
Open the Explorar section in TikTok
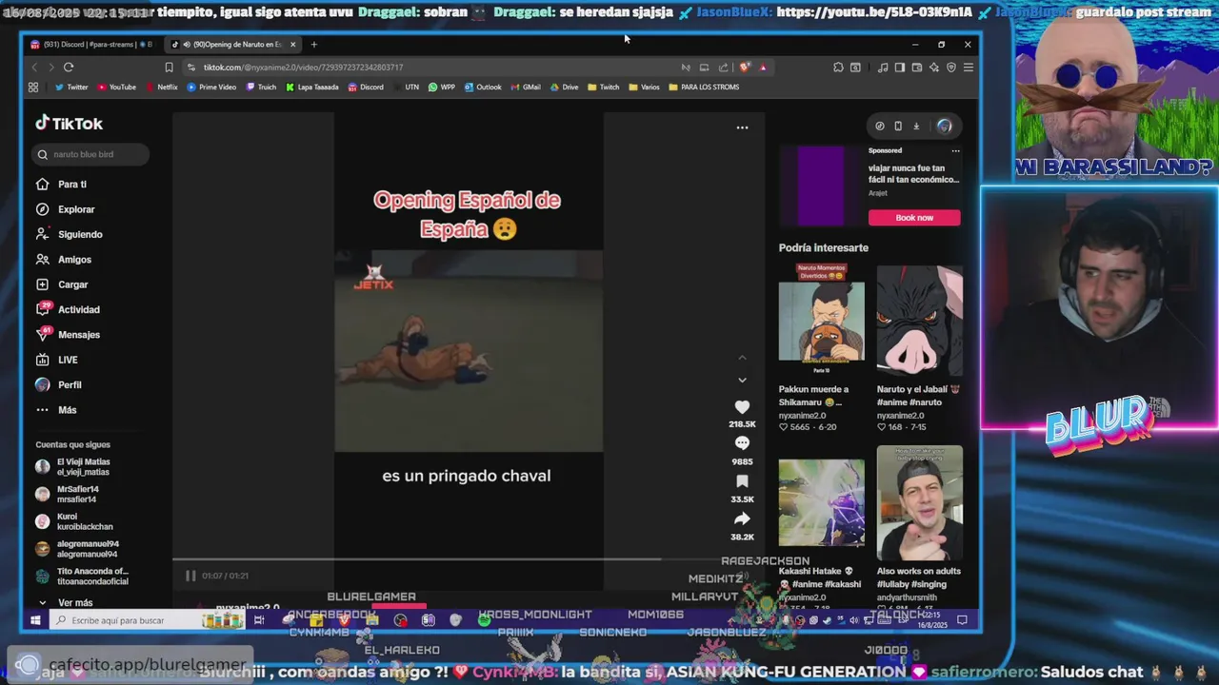pyautogui.click(x=65, y=209)
